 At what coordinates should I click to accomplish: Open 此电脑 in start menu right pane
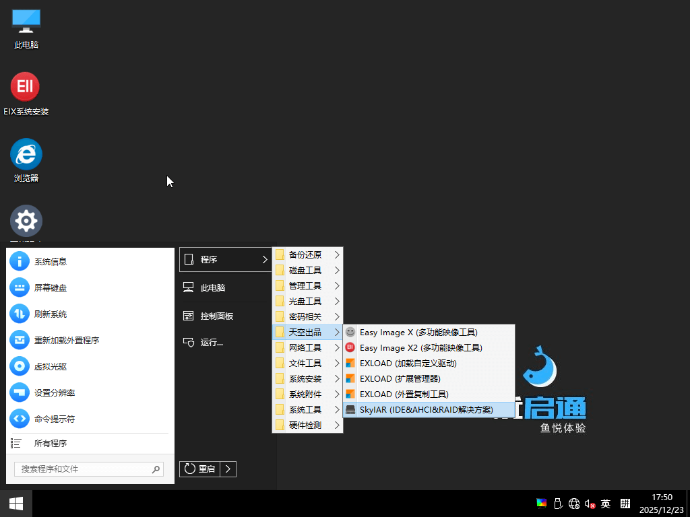pyautogui.click(x=226, y=288)
